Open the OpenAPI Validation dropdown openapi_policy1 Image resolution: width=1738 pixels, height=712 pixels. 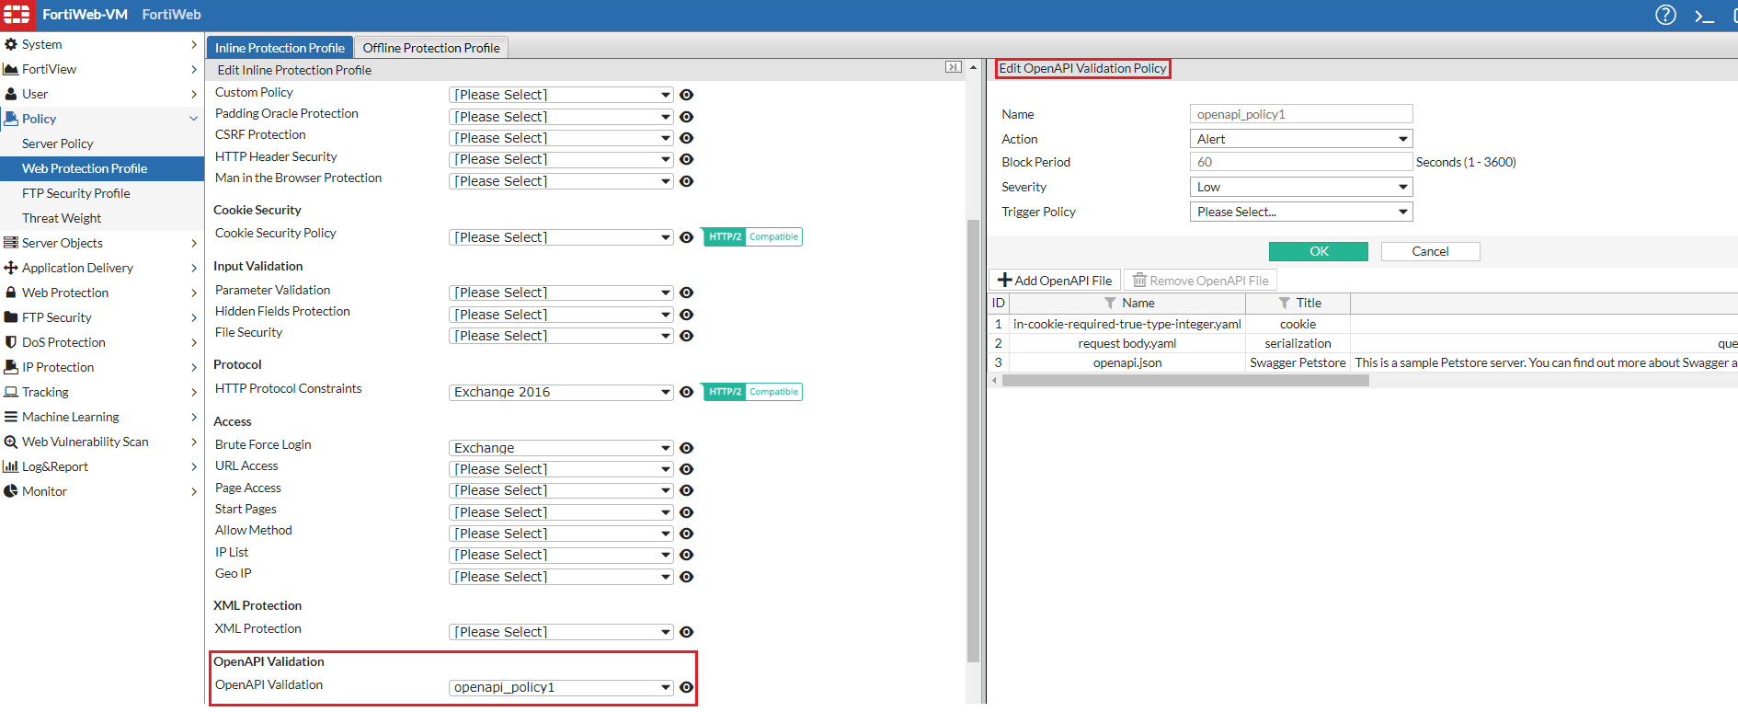click(x=561, y=687)
